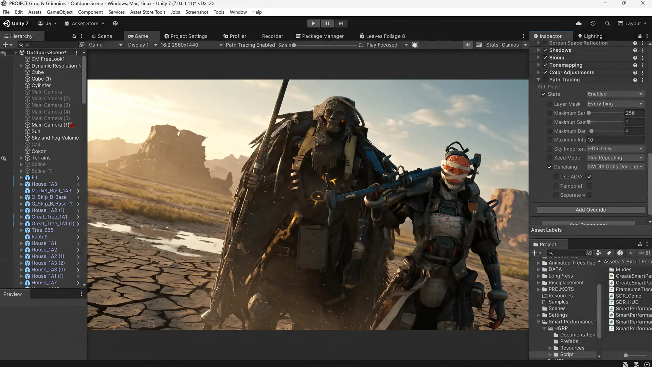The image size is (652, 367).
Task: Open help icon for Path Tracing
Action: [635, 80]
